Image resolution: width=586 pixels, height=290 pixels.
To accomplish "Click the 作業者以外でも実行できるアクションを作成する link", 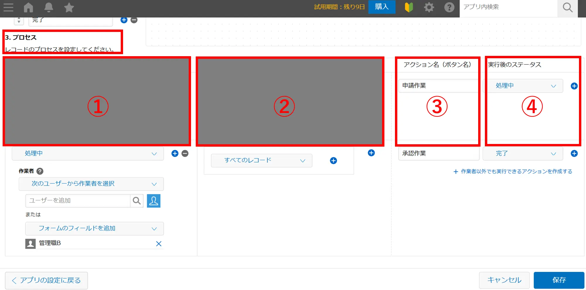I will pyautogui.click(x=516, y=171).
